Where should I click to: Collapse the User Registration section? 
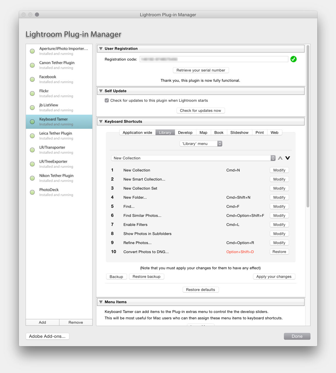click(x=101, y=49)
